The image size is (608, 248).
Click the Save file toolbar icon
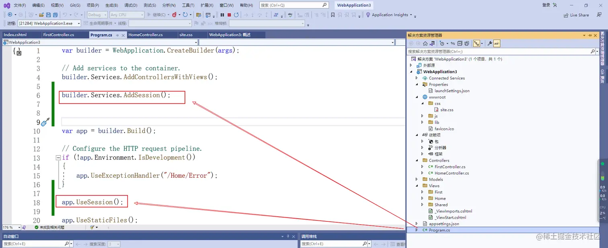48,15
